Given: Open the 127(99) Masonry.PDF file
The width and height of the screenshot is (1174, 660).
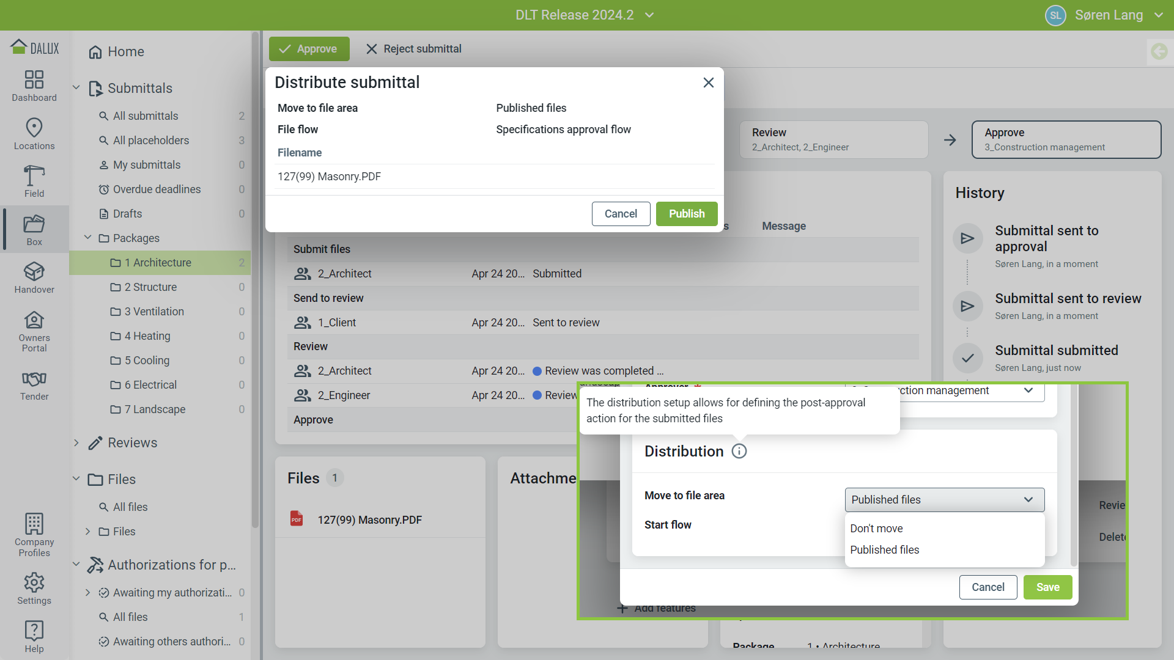Looking at the screenshot, I should coord(369,520).
